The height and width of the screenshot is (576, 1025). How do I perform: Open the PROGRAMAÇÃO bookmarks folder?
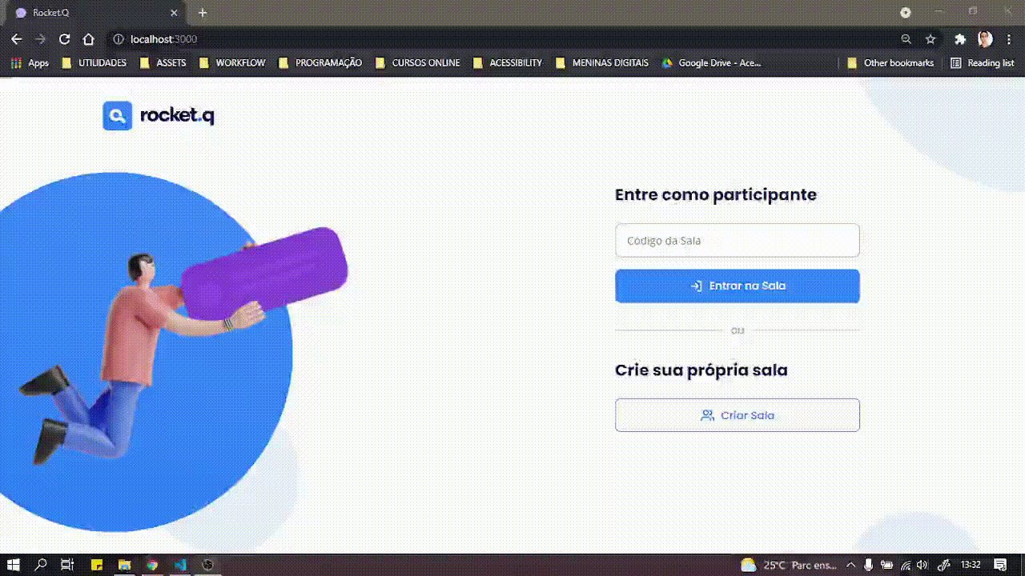tap(320, 62)
